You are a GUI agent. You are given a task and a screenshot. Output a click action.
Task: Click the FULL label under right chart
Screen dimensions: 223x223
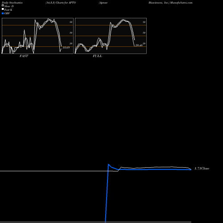point(97,56)
